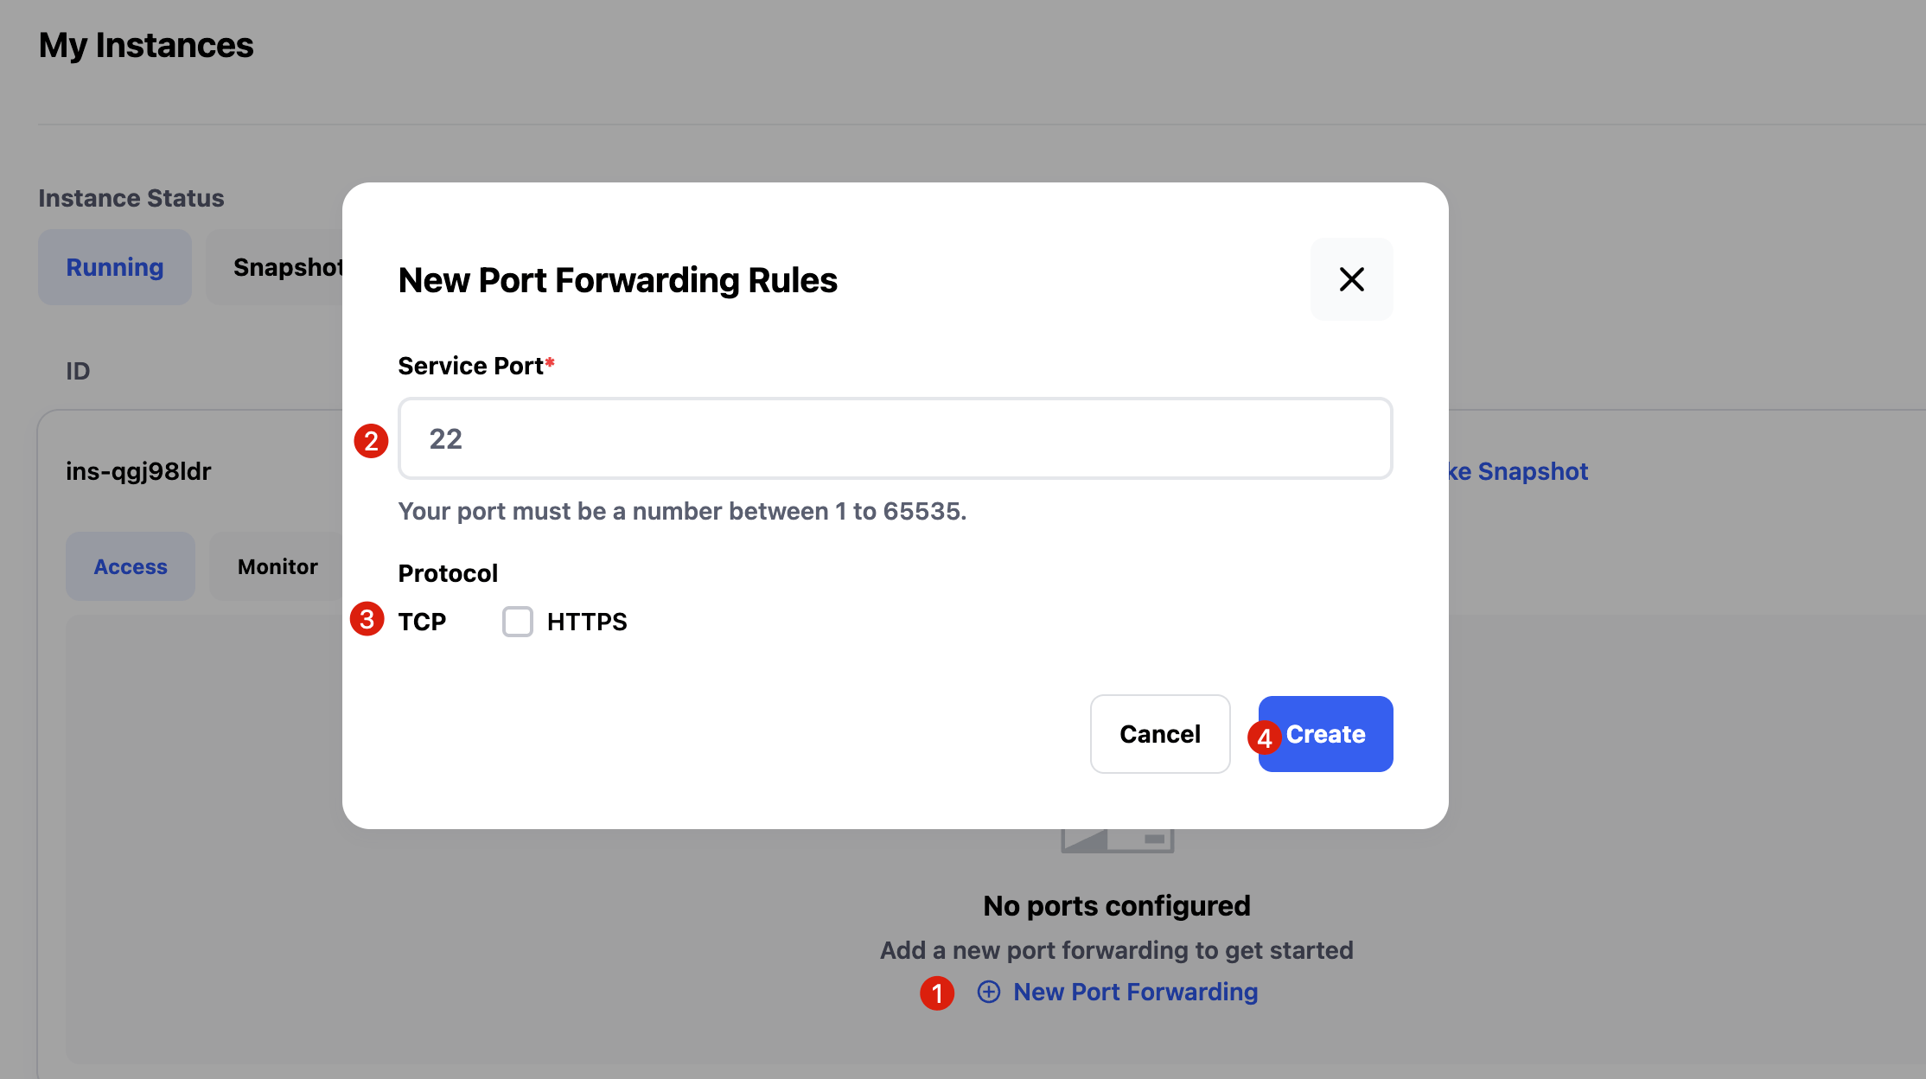Close the New Port Forwarding Rules dialog
1926x1079 pixels.
1351,279
